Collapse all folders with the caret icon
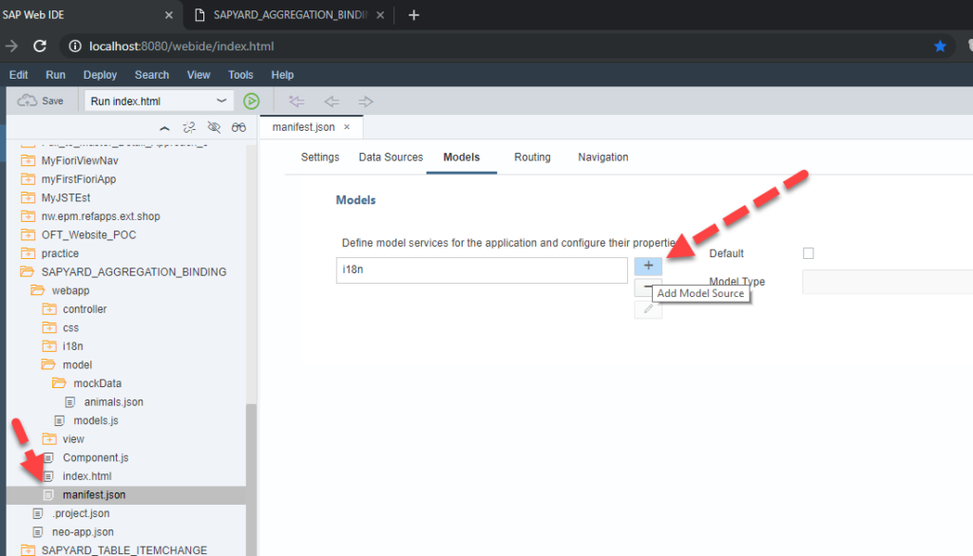 click(x=164, y=128)
